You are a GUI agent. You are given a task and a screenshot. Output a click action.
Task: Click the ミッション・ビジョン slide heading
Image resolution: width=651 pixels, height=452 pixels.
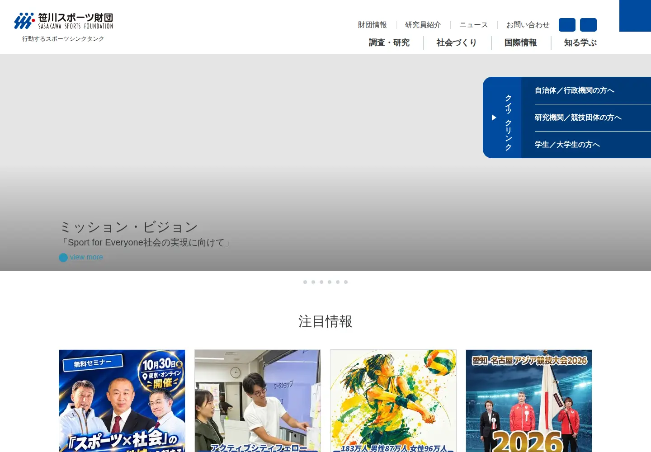click(129, 227)
